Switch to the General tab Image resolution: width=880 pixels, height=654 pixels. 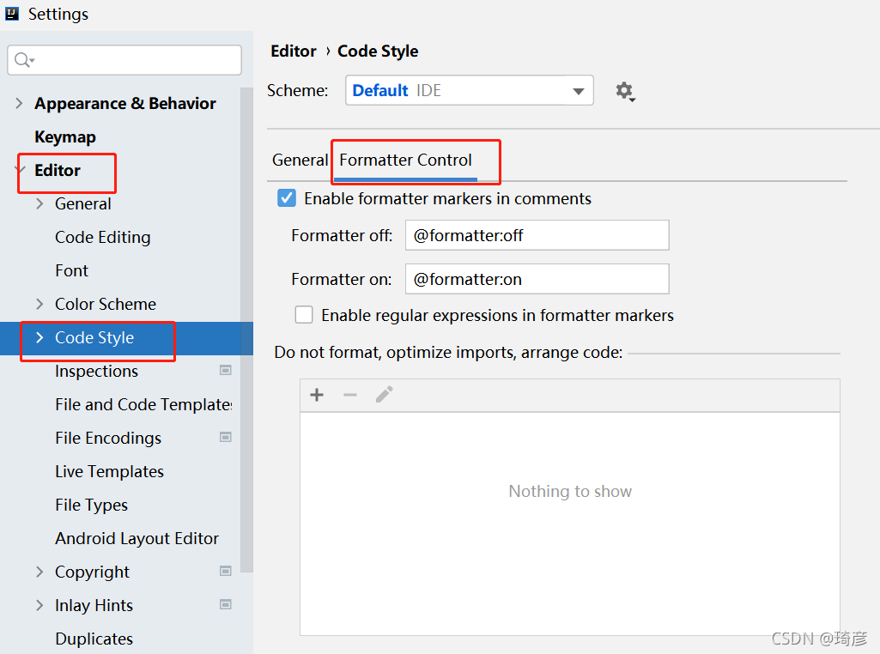click(x=300, y=160)
